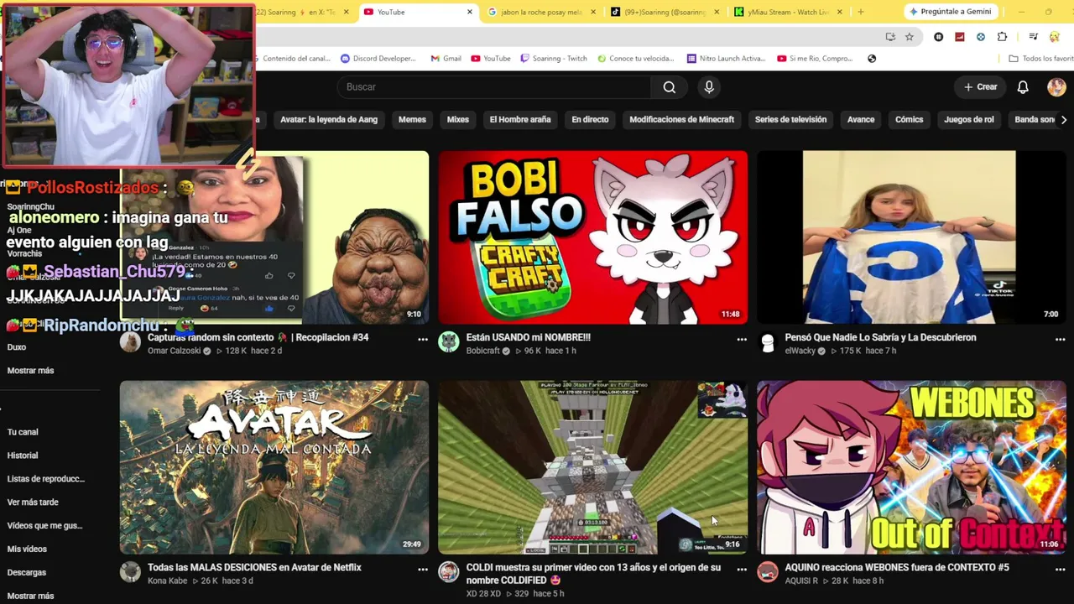Click the globe bookmark icon

872,59
